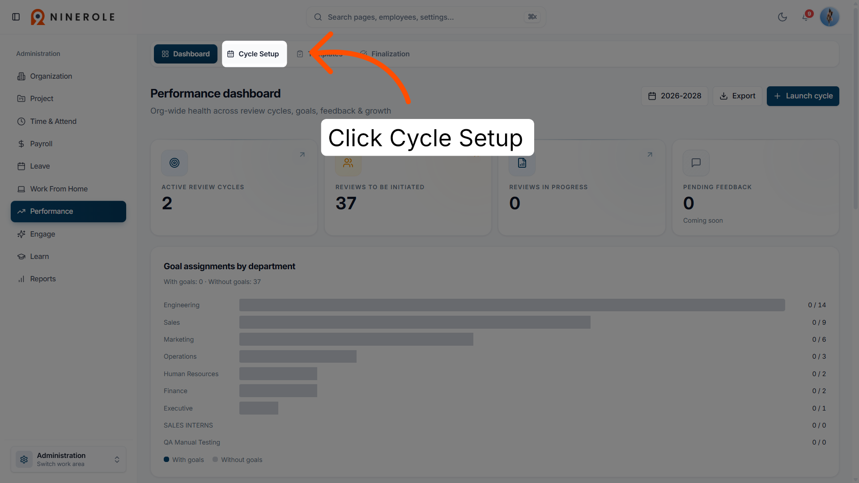Click the Reviews To Be Initiated people icon
859x483 pixels.
coord(348,164)
